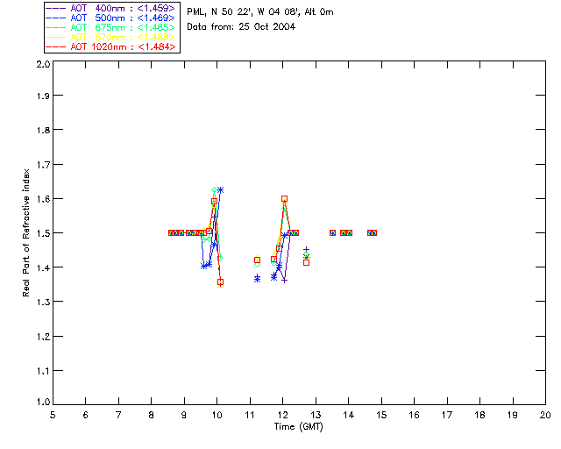Click the x-axis tick label 7
Viewport: 561px width, 449px height.
pos(118,415)
